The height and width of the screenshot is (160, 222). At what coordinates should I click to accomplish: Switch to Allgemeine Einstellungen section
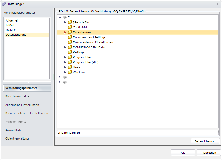pos(22,105)
